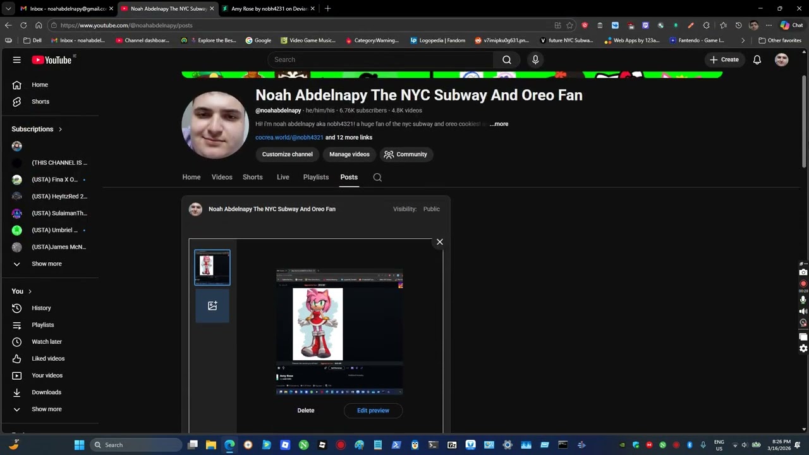809x455 pixels.
Task: Click the YouTube logo
Action: [x=52, y=59]
